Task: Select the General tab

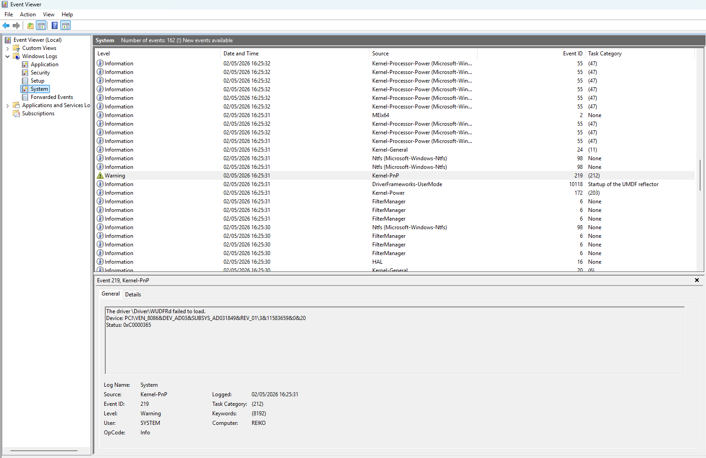Action: click(x=111, y=294)
